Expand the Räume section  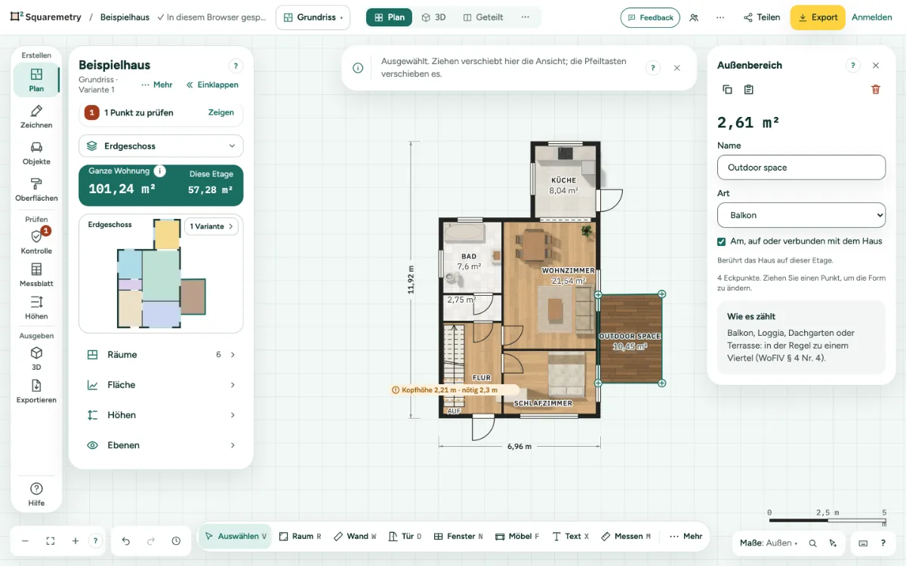pyautogui.click(x=161, y=355)
